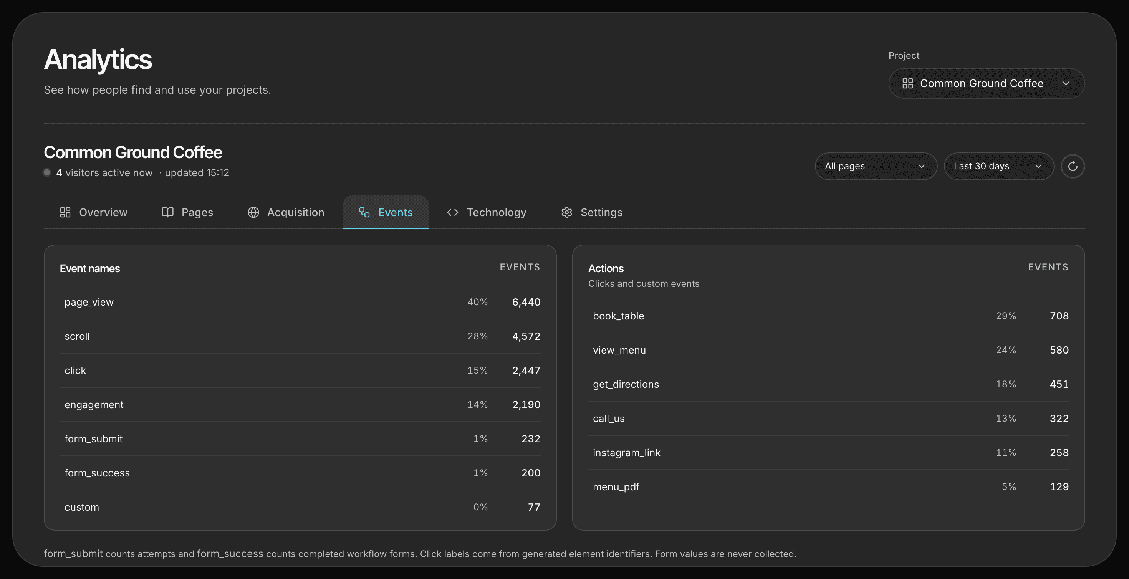Screen dimensions: 1129x579
Task: Select the scroll event row
Action: (x=300, y=336)
